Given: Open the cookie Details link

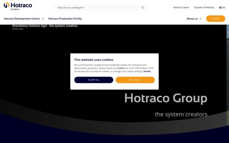Looking at the screenshot, I should [147, 71].
